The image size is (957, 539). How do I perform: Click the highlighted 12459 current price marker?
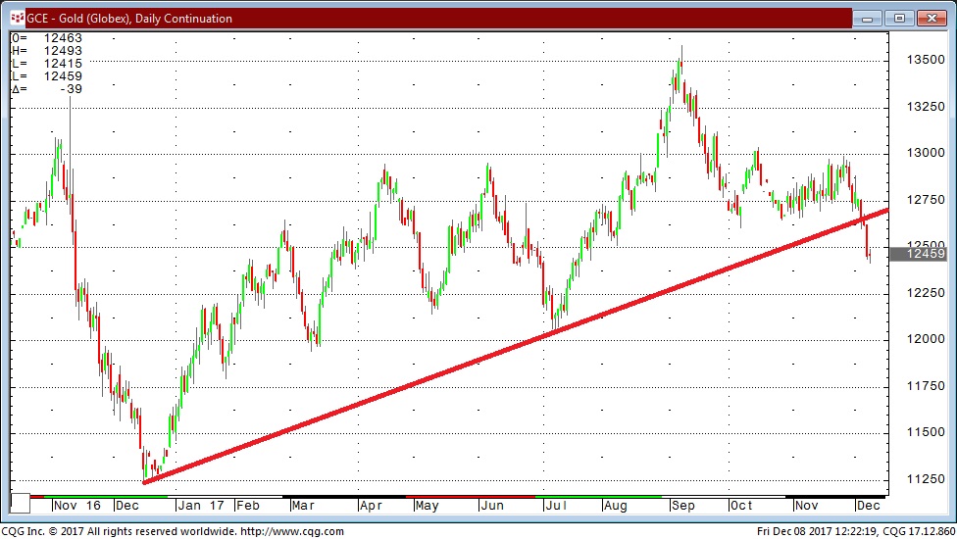tap(919, 254)
